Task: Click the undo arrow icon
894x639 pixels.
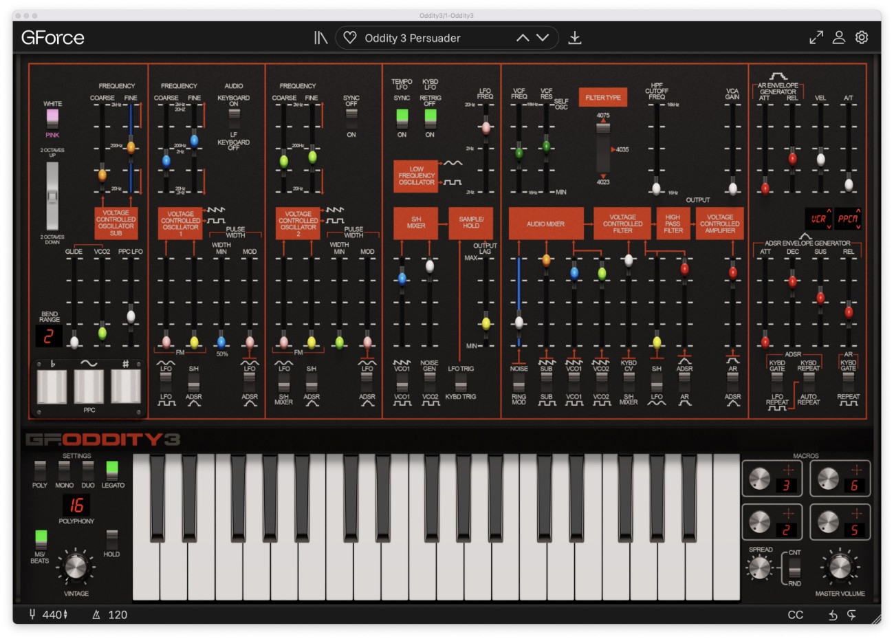Action: point(833,615)
